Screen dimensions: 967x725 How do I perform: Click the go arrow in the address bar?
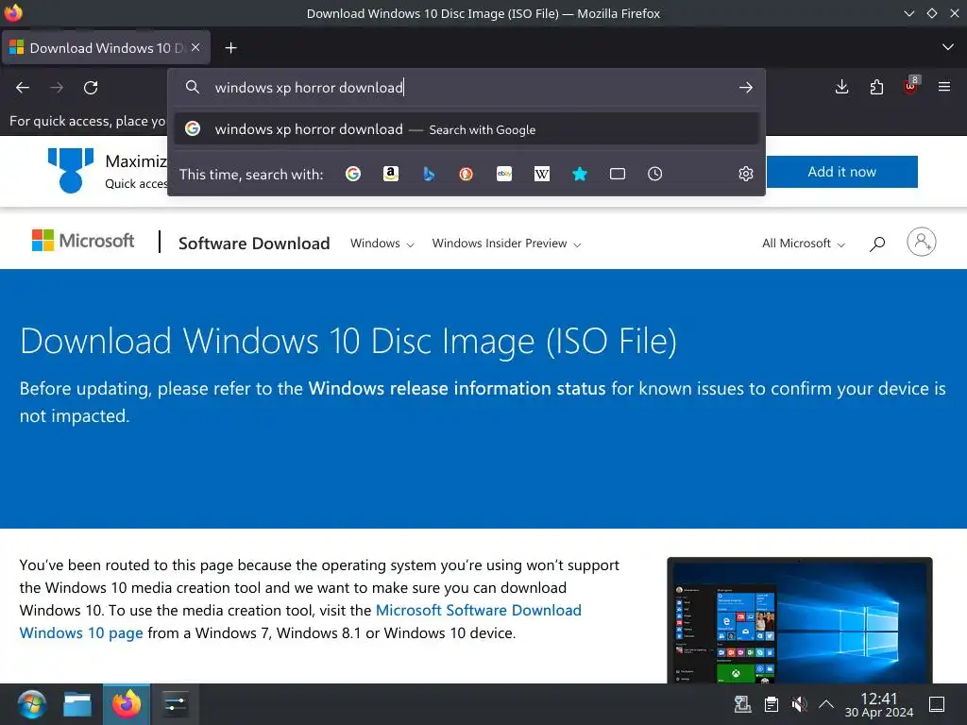tap(746, 88)
